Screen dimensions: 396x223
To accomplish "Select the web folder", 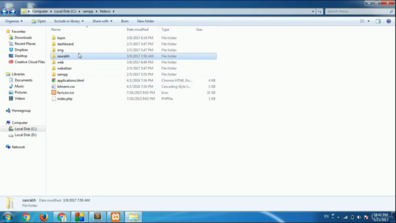I will tap(61, 62).
